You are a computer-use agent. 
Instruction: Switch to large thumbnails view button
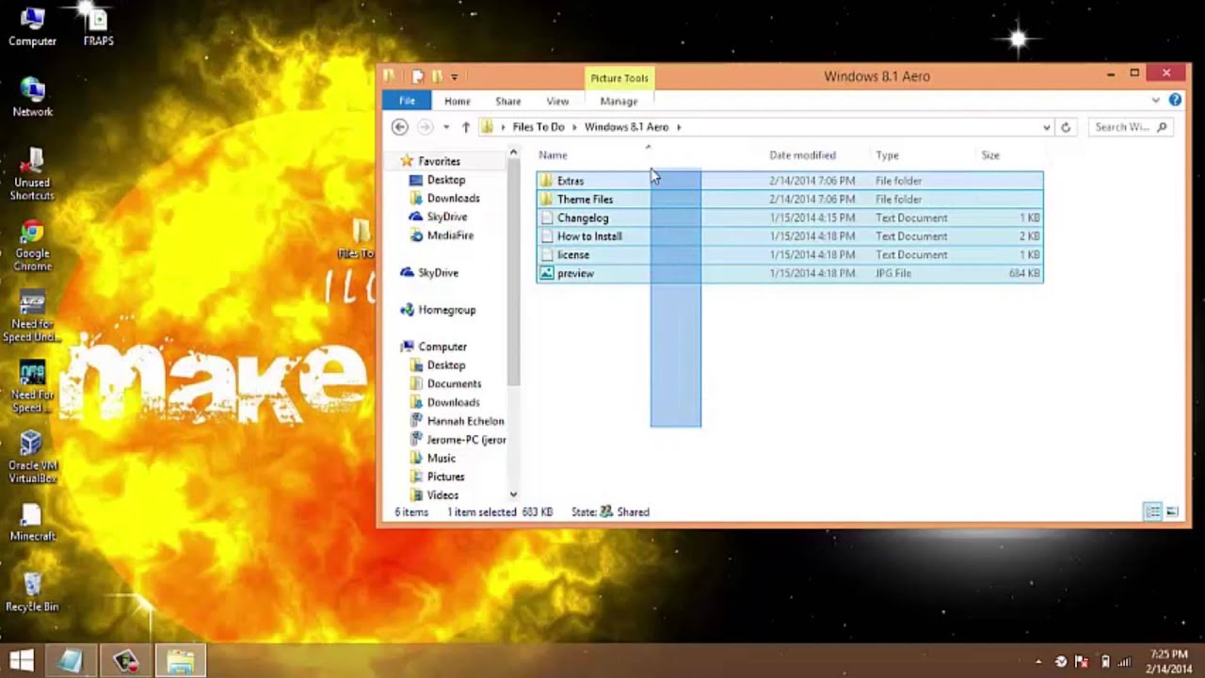[1172, 512]
